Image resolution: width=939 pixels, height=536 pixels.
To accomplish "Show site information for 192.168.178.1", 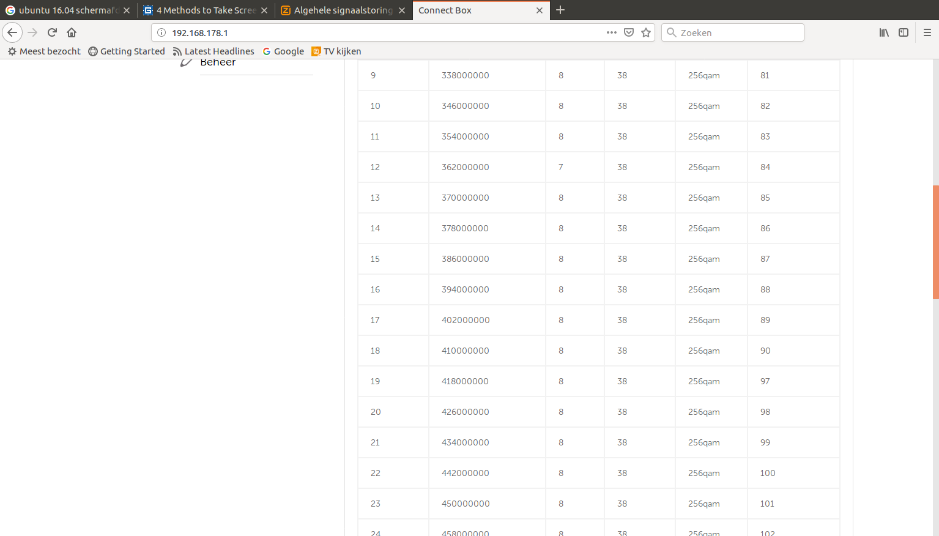I will (x=161, y=32).
